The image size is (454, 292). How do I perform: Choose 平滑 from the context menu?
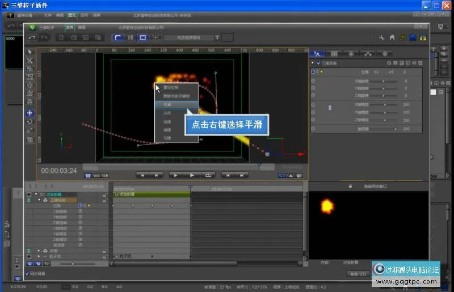[x=167, y=105]
